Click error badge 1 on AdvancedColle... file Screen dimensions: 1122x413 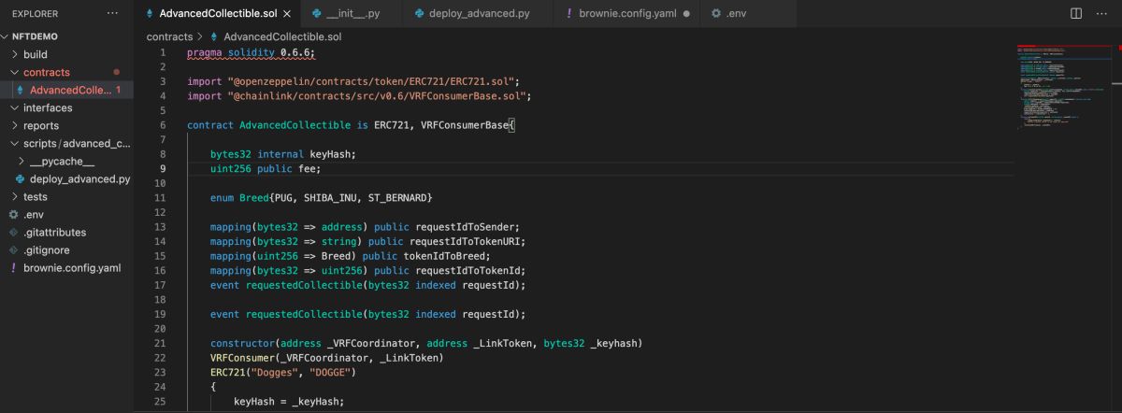click(118, 91)
